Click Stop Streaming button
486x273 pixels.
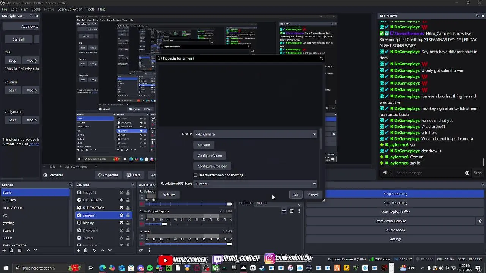[395, 194]
